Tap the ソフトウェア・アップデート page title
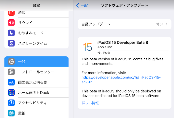Screen dimensions: 174x118 coord(124,5)
